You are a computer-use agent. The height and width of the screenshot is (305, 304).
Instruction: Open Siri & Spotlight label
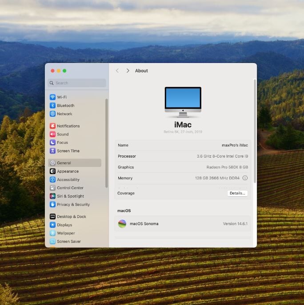tap(71, 196)
